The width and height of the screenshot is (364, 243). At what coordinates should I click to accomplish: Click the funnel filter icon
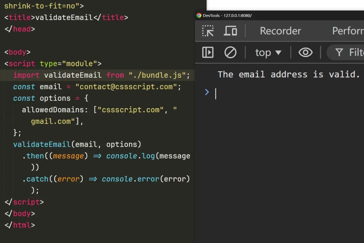[339, 52]
